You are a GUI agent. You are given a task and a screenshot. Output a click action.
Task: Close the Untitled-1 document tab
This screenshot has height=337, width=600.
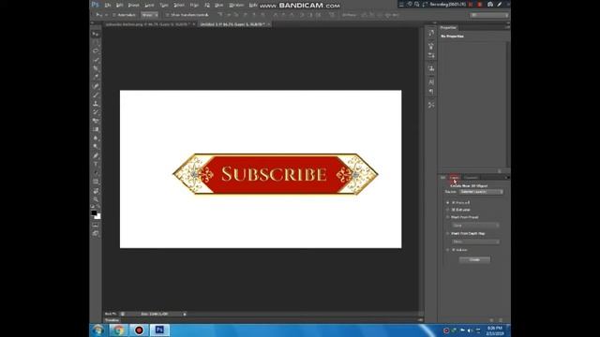(269, 24)
